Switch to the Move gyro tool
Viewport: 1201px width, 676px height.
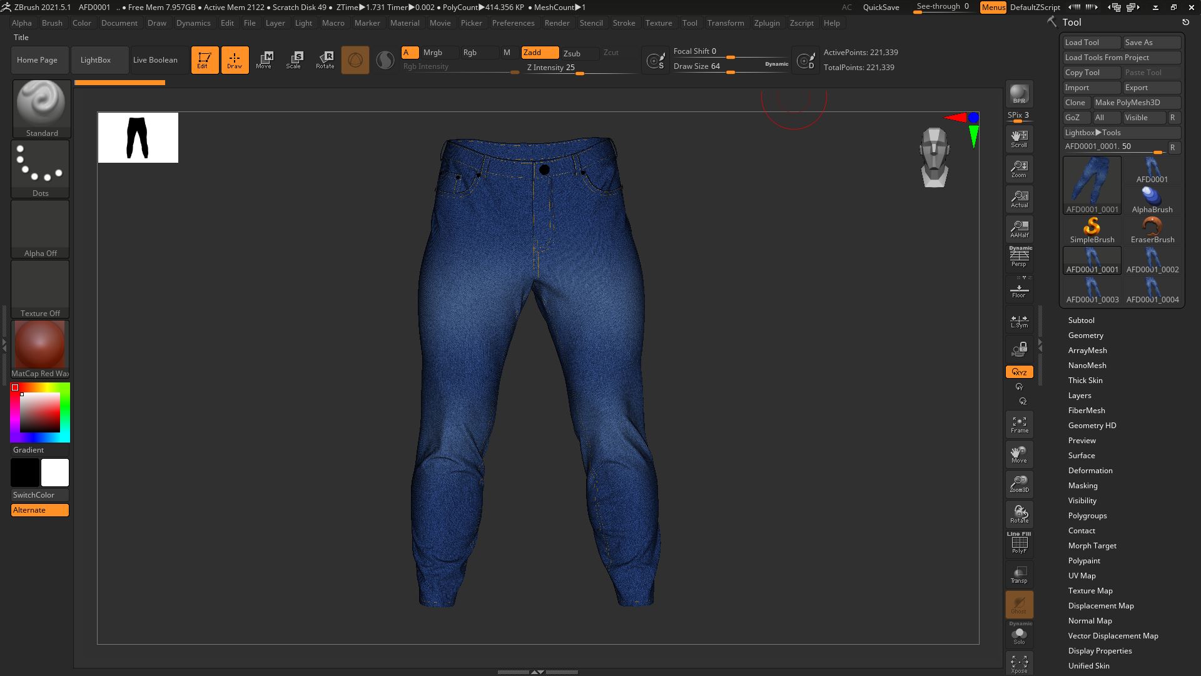tap(265, 59)
